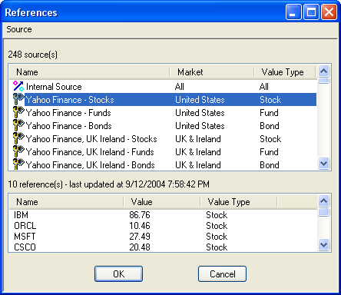Click United States market of Yahoo Finance - Bonds
341x295 pixels.
(x=200, y=126)
